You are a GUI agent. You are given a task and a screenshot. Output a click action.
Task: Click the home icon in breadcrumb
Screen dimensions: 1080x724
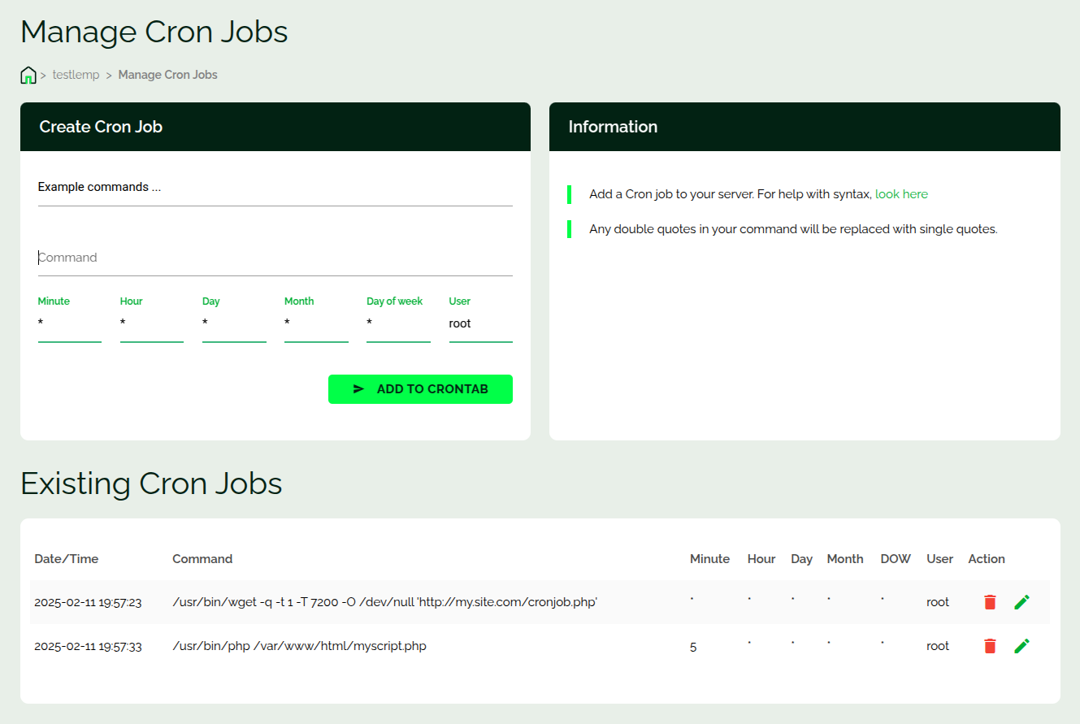[28, 76]
